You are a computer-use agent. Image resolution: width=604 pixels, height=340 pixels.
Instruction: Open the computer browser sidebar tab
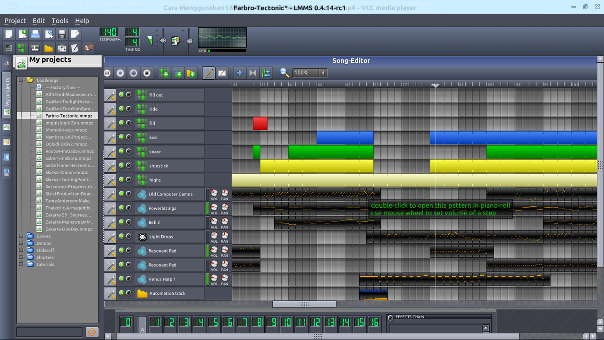pos(7,172)
